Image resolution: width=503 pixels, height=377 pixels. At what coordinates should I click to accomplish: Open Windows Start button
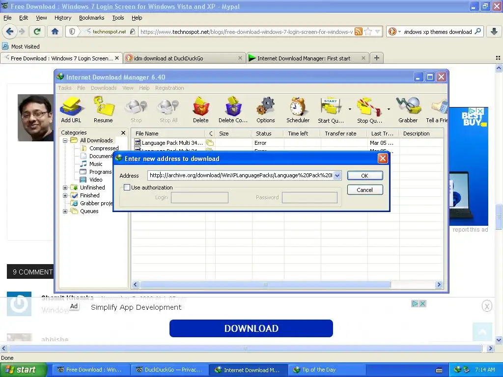(23, 370)
